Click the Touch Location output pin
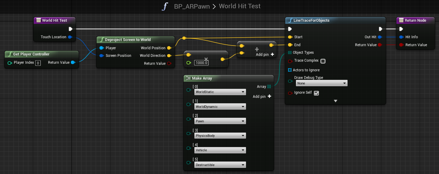439x174 pixels. pyautogui.click(x=70, y=37)
